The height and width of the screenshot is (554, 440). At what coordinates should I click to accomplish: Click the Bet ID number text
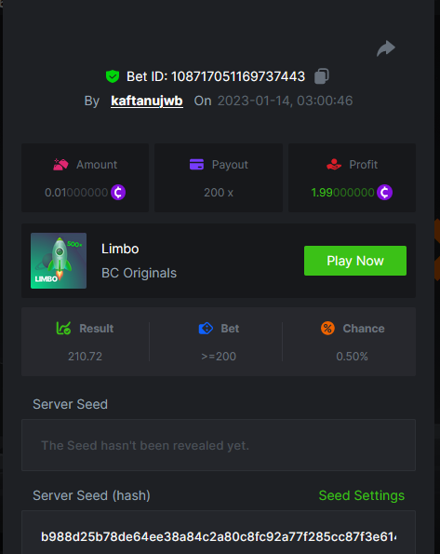(238, 76)
